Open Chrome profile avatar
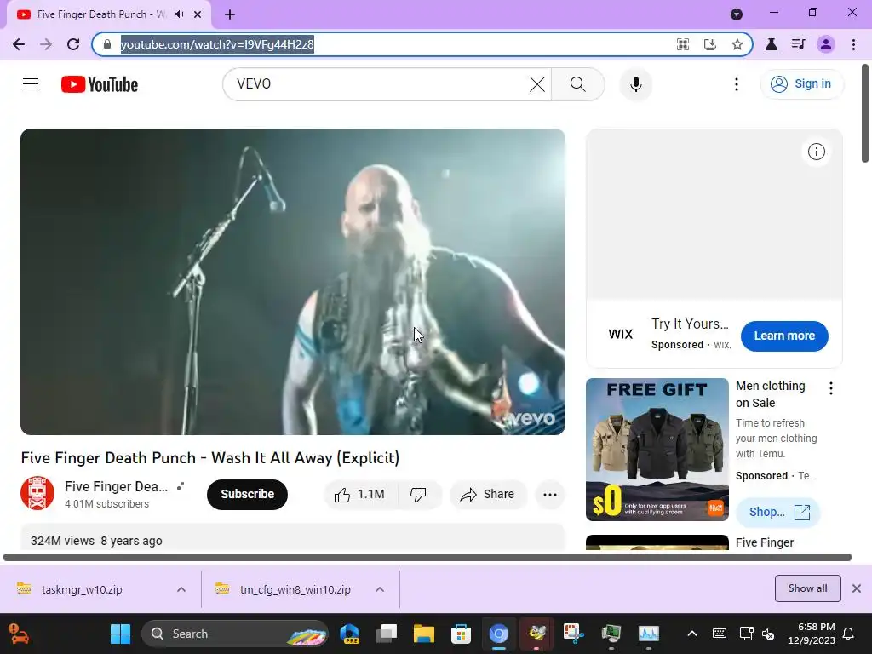Screen dimensions: 872x654 coord(826,44)
